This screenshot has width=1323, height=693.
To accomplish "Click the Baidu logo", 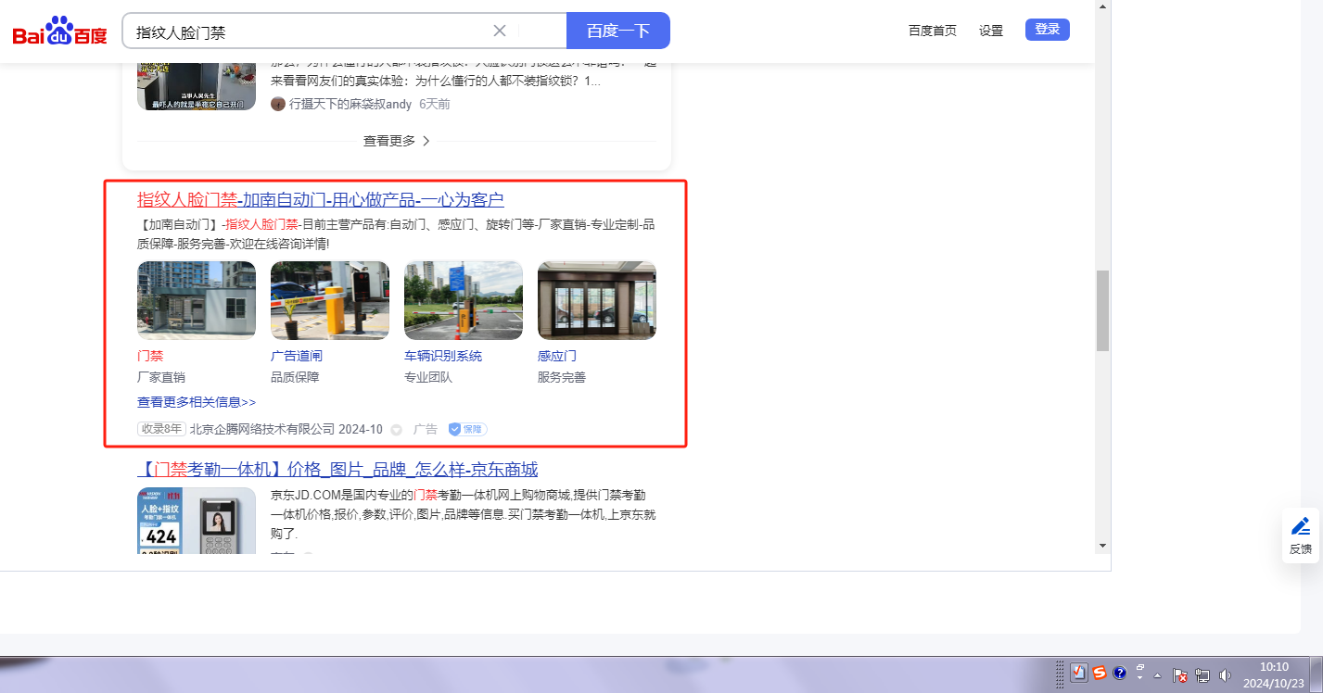I will tap(60, 31).
